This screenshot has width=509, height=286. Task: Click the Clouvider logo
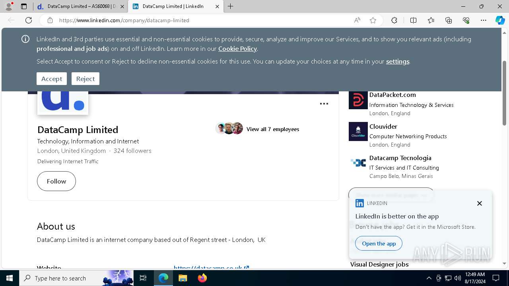[x=358, y=131]
